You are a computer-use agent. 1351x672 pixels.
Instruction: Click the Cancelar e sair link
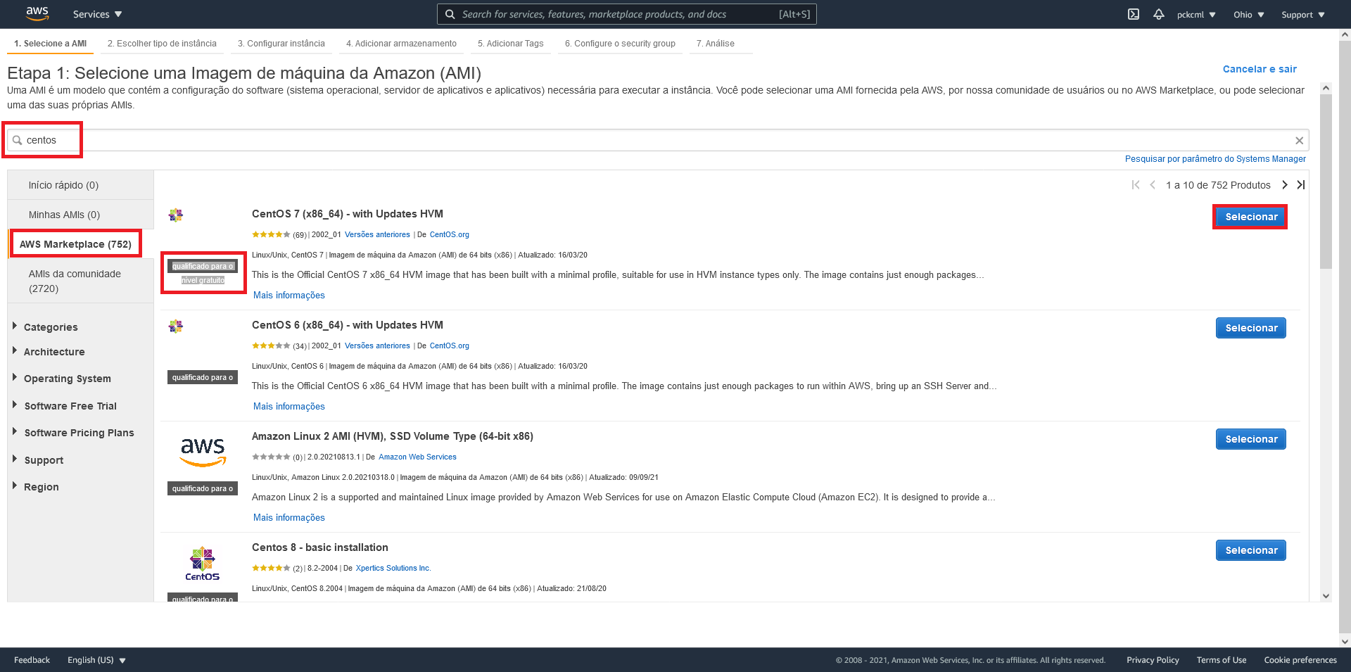point(1259,69)
